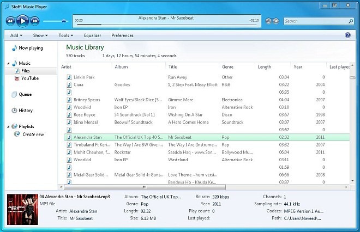Sort by the Album column header
This screenshot has height=232, width=360.
click(121, 66)
